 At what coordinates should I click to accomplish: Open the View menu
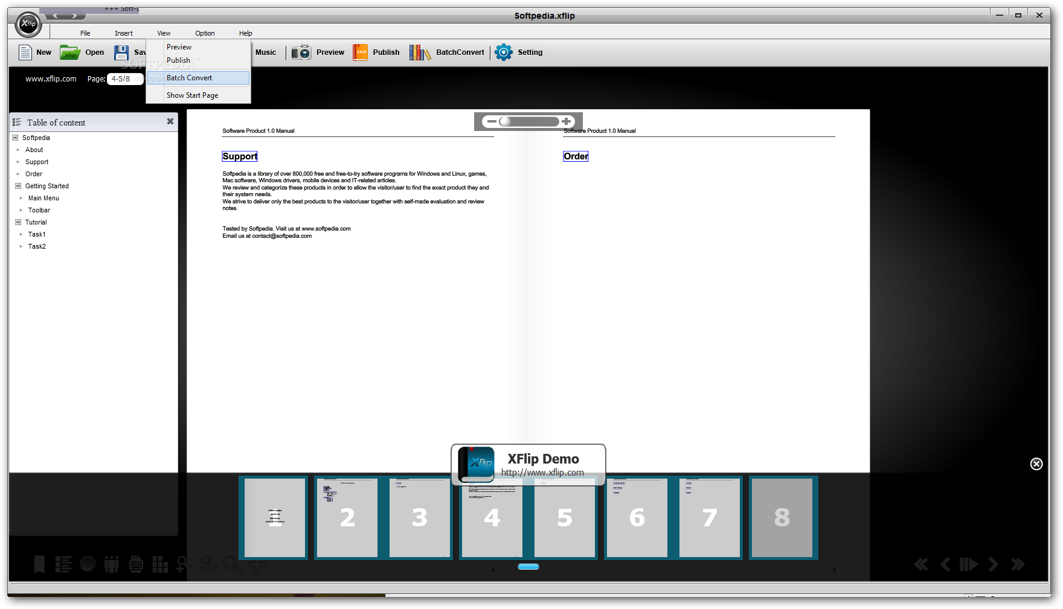[164, 33]
